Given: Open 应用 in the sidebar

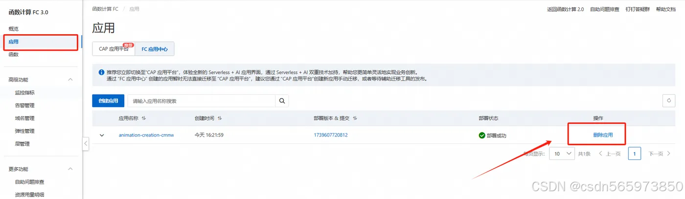Looking at the screenshot, I should click(x=14, y=42).
